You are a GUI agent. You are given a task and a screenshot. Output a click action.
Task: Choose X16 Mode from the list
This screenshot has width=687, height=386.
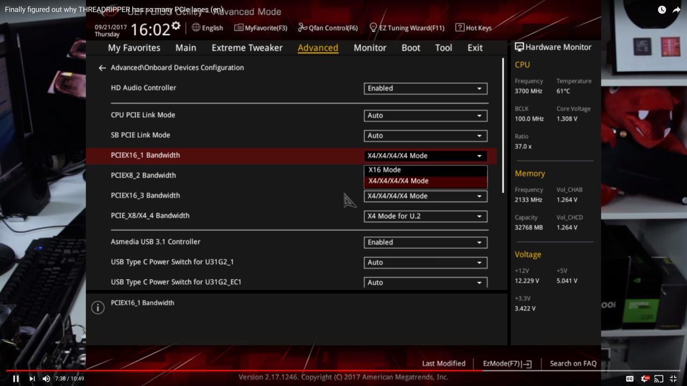[426, 170]
